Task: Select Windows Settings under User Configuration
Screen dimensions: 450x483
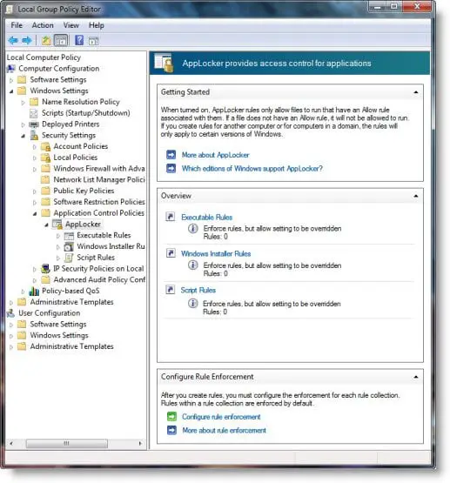Action: [x=59, y=335]
